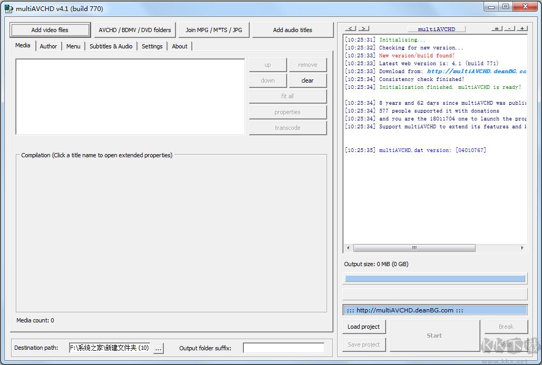Screen dimensions: 542x365
Task: Browse destination path with '...' button
Action: pyautogui.click(x=159, y=349)
